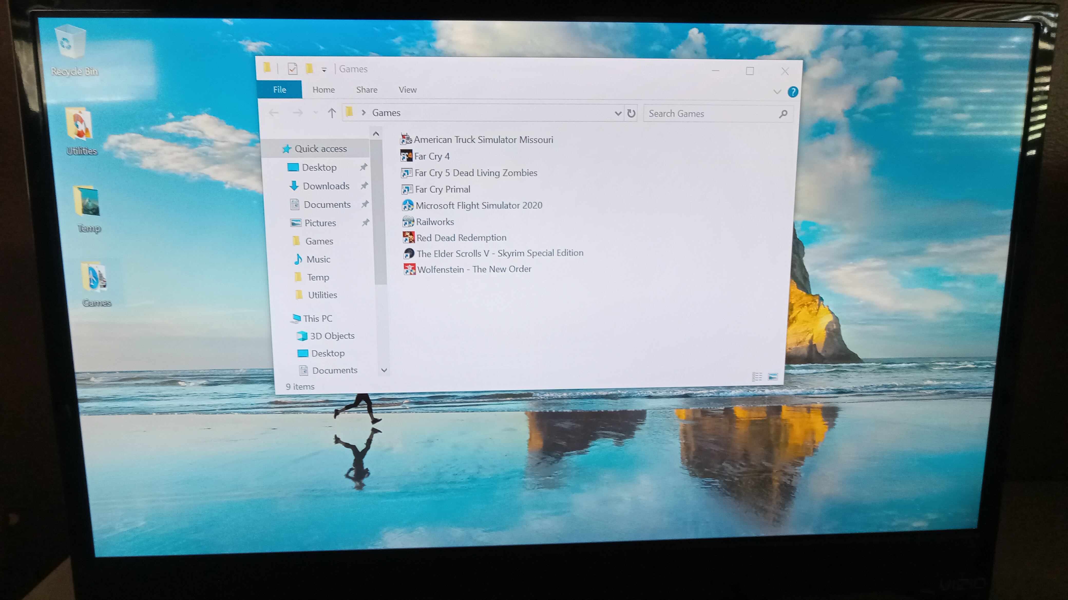
Task: Switch to large icons view toggle
Action: tap(773, 376)
